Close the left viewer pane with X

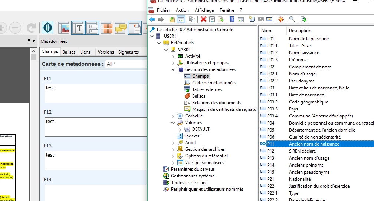coord(34,41)
